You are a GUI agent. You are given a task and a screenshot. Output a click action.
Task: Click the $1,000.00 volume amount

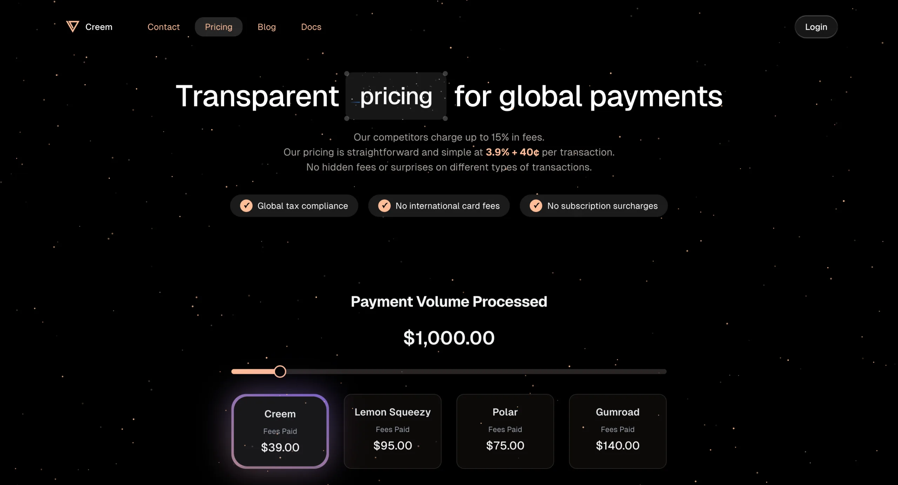click(x=449, y=338)
